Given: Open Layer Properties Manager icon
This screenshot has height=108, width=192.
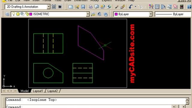Looking at the screenshot, I should click(7, 14).
